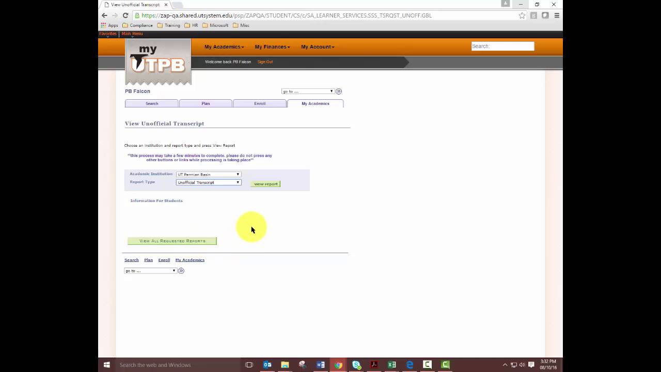The width and height of the screenshot is (661, 372).
Task: Click the browser forward arrow
Action: pyautogui.click(x=115, y=16)
